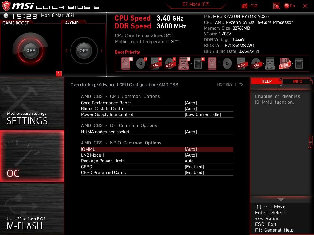314x235 pixels.
Task: Open LN2 Mode 1 [Auto] value
Action: click(x=191, y=155)
